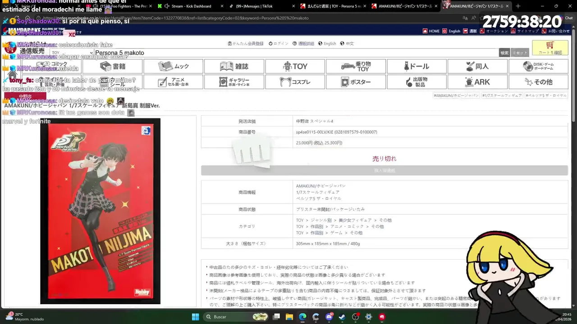Click the search field containing Persona 5 makoto
Screen dimensions: 577x324
click(x=295, y=53)
